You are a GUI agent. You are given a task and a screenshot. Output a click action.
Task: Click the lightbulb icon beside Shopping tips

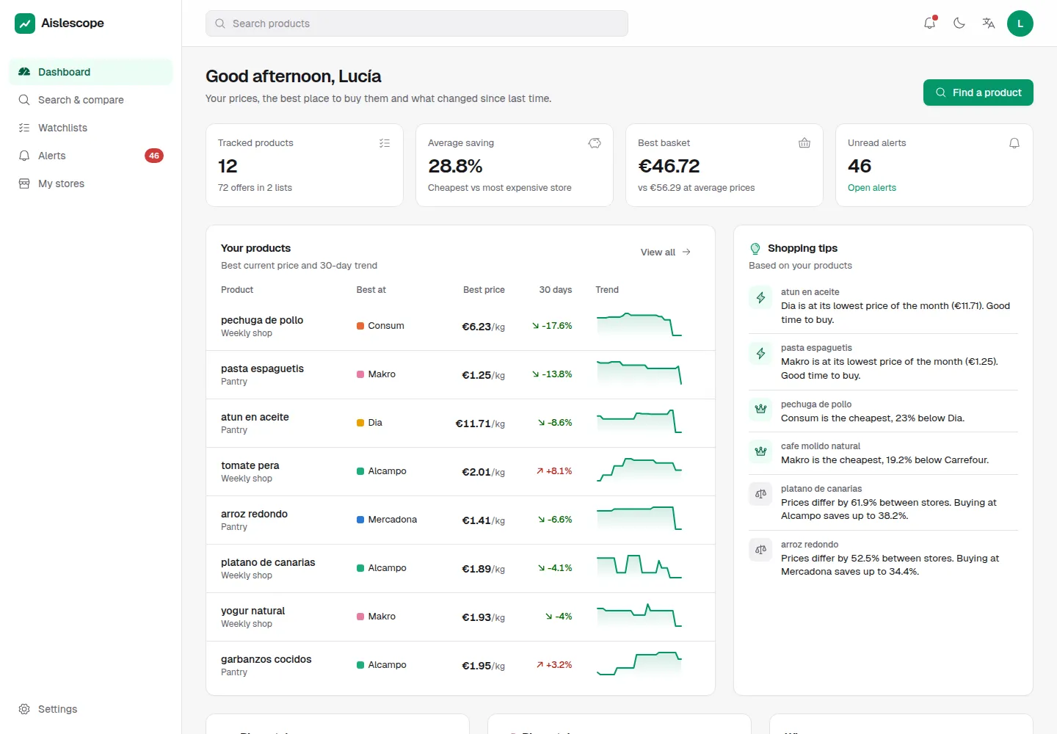coord(755,249)
